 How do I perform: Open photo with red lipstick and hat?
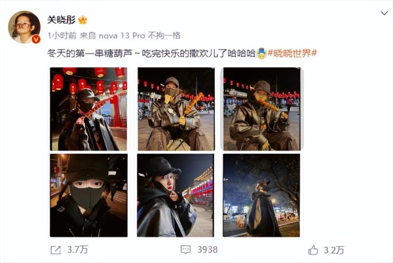pos(176,195)
